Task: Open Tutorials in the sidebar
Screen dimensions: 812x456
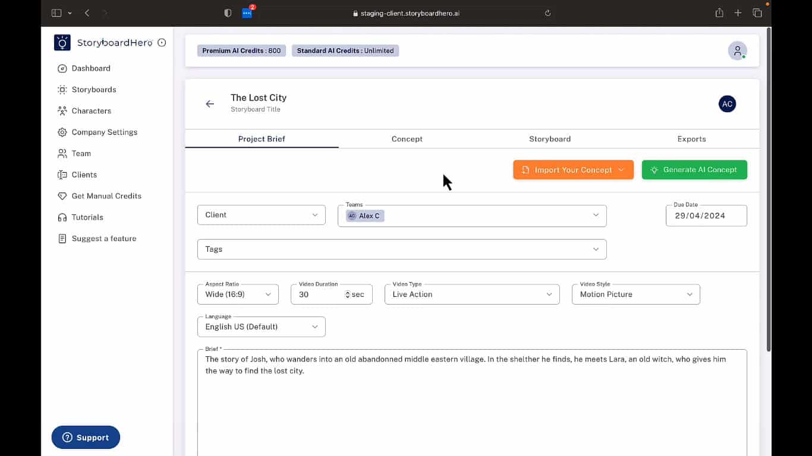Action: pos(80,217)
